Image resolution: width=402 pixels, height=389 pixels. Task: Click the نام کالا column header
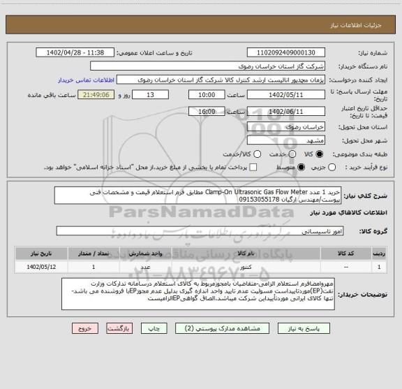point(246,254)
